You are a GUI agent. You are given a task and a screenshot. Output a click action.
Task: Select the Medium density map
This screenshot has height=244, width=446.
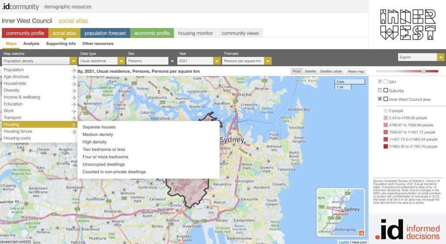(x=98, y=135)
